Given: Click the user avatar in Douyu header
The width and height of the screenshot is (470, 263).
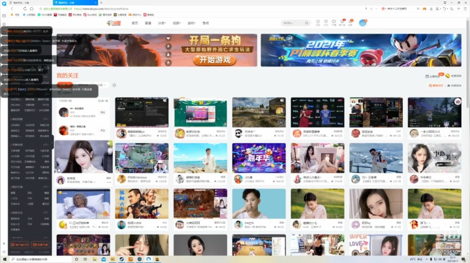Looking at the screenshot, I should pyautogui.click(x=362, y=23).
